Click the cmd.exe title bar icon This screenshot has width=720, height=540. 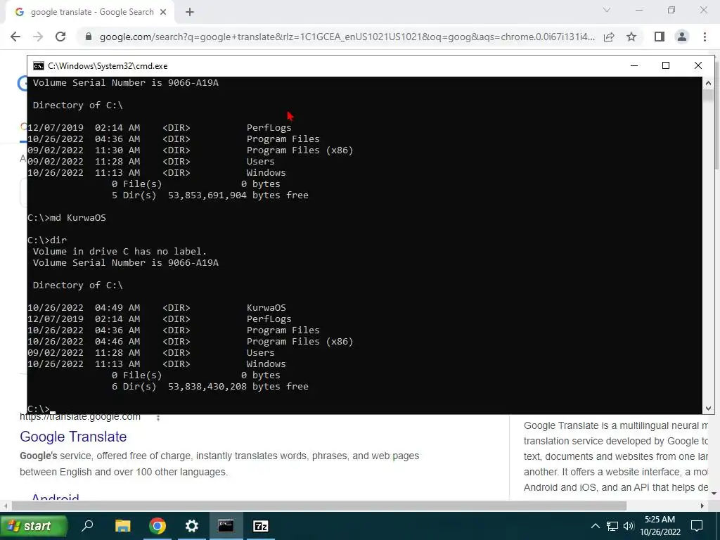click(39, 66)
